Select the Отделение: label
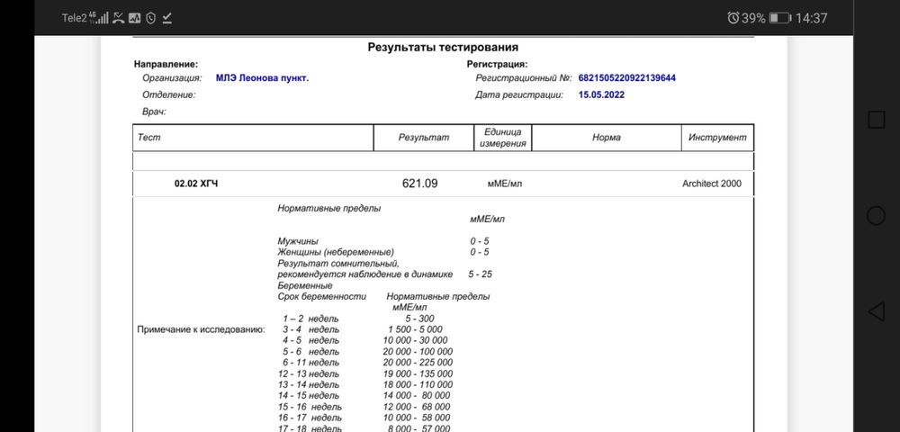The image size is (900, 432). (169, 95)
